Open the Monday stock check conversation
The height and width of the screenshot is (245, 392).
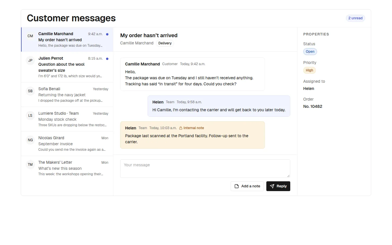(67, 119)
